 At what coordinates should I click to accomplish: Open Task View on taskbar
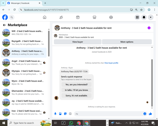pyautogui.click(x=56, y=123)
